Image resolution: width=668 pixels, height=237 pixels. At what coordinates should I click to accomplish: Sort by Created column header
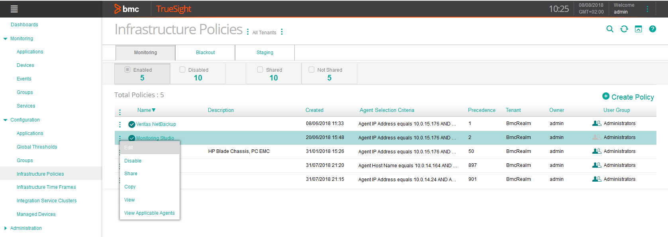coord(314,110)
